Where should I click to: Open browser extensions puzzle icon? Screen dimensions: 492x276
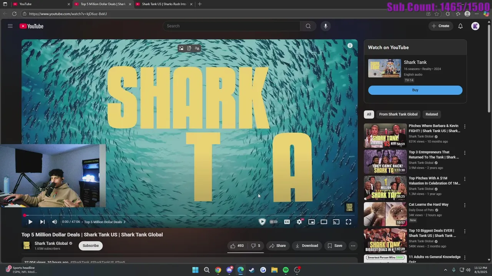pyautogui.click(x=448, y=14)
